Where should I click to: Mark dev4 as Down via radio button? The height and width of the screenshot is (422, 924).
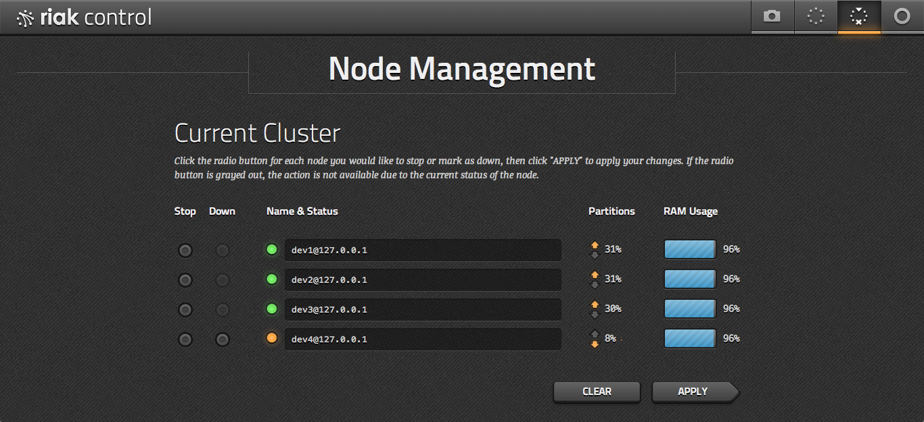pos(222,340)
